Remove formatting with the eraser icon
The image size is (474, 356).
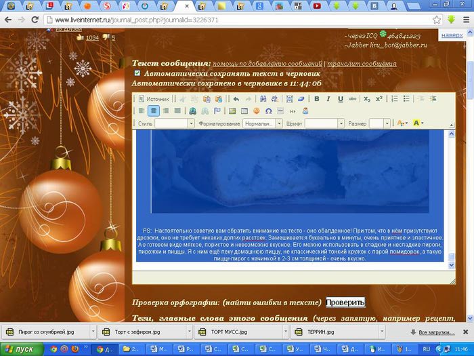[x=301, y=99]
